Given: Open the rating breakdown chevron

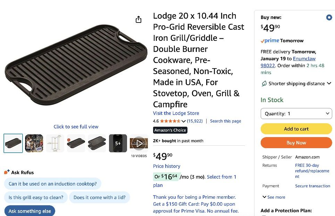Looking at the screenshot, I should coord(184,121).
